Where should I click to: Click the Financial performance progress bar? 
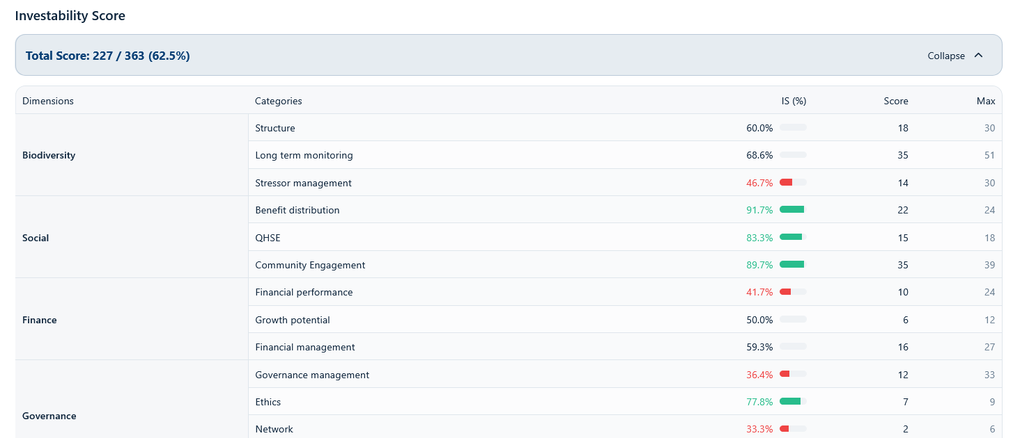point(793,292)
